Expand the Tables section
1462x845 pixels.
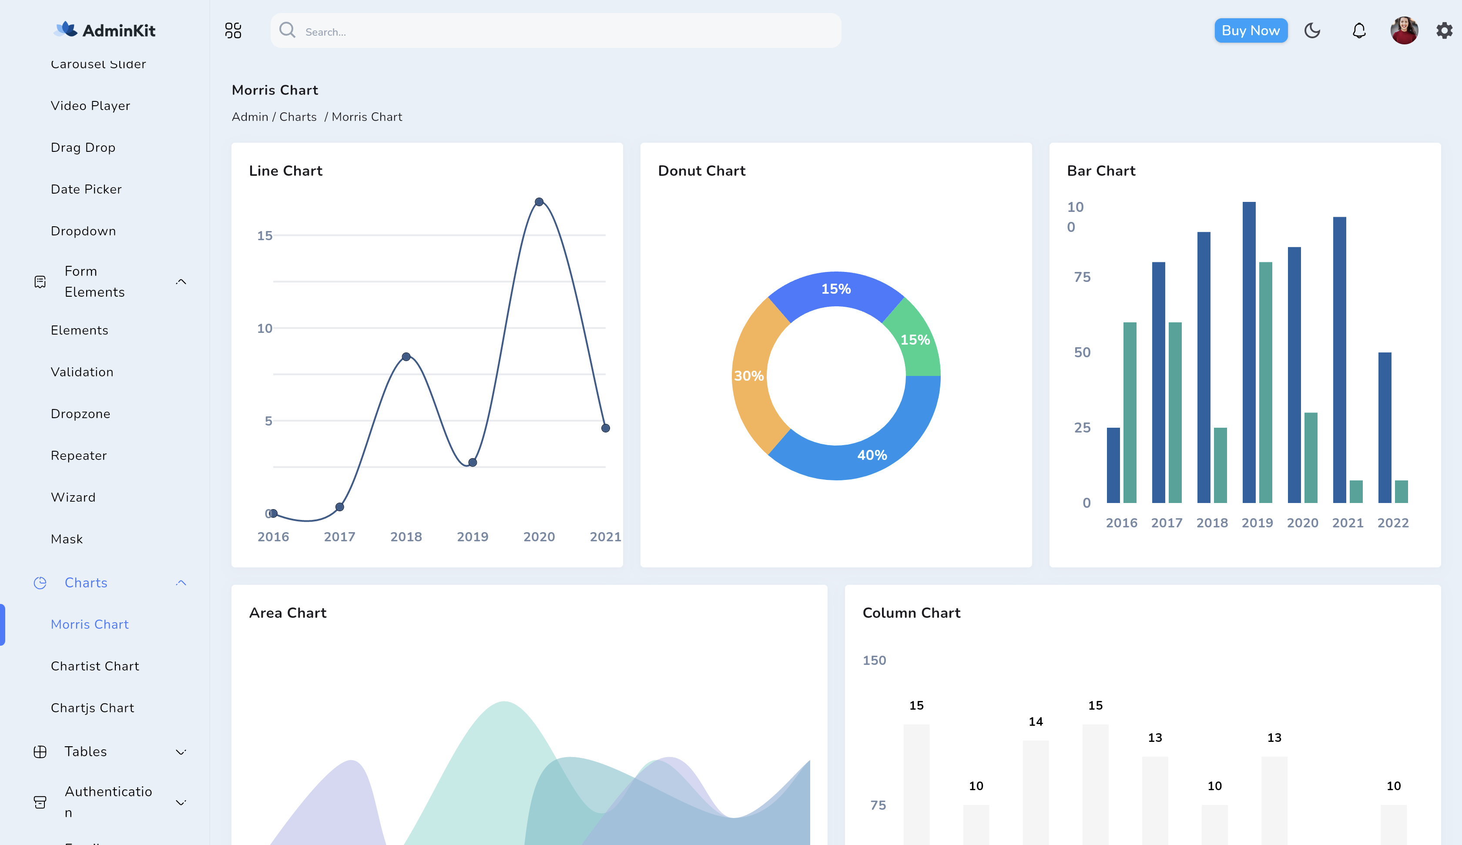point(181,751)
